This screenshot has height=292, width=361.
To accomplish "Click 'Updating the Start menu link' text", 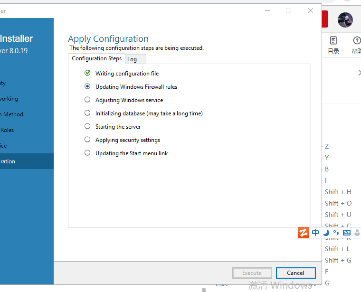I will coord(132,153).
